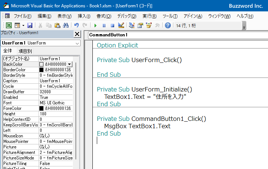
Task: Click the View Microsoft Excel toolbar icon
Action: pos(9,25)
